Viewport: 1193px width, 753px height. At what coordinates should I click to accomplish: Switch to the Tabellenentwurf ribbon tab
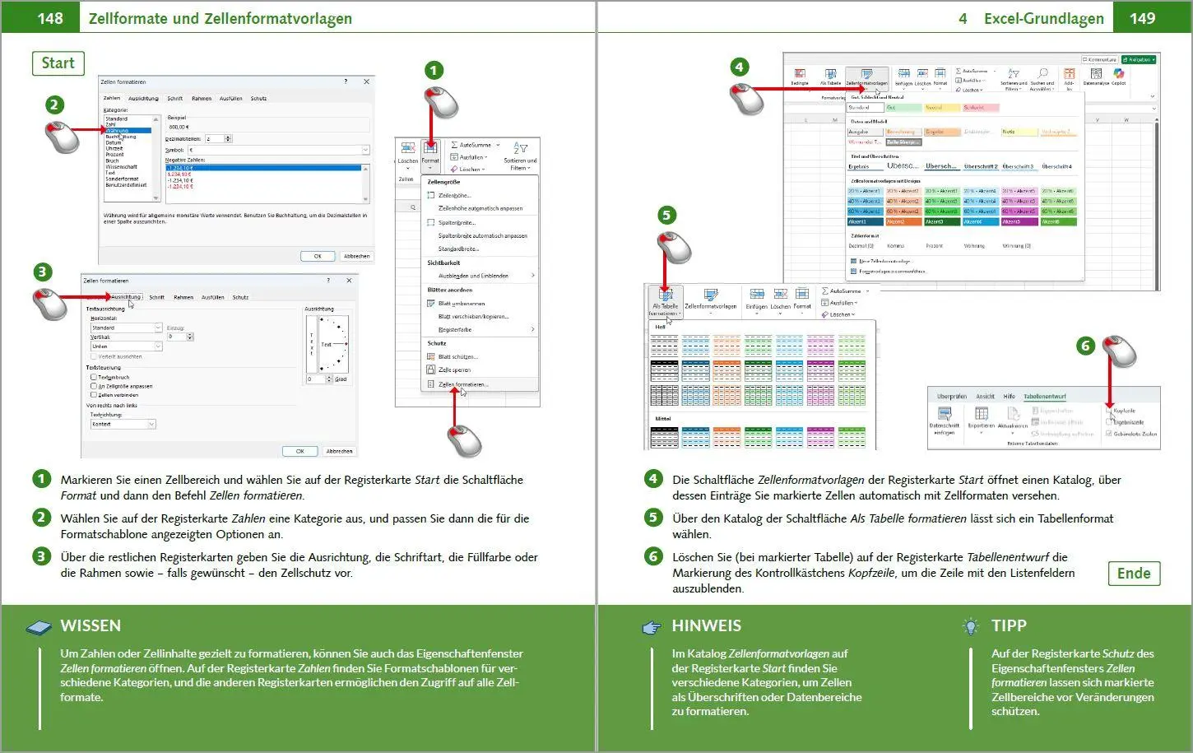(x=1045, y=396)
